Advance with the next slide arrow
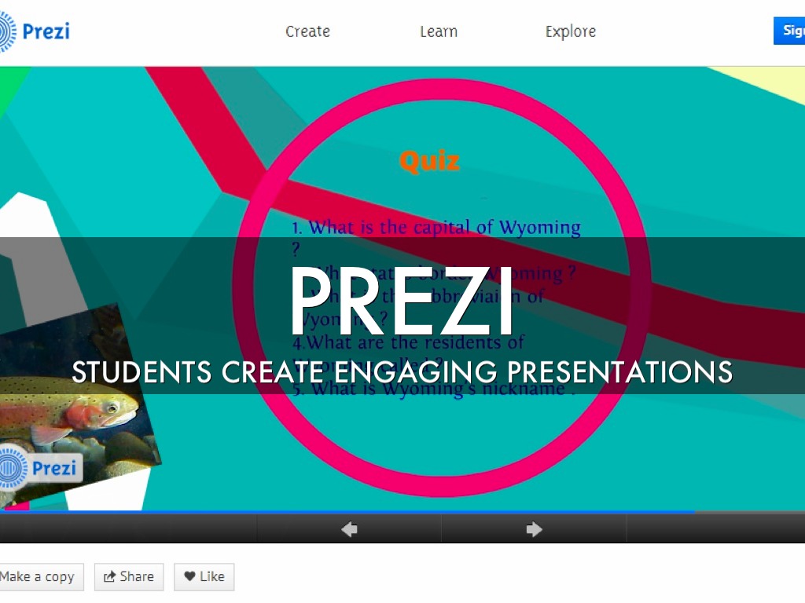This screenshot has width=805, height=603. (534, 528)
